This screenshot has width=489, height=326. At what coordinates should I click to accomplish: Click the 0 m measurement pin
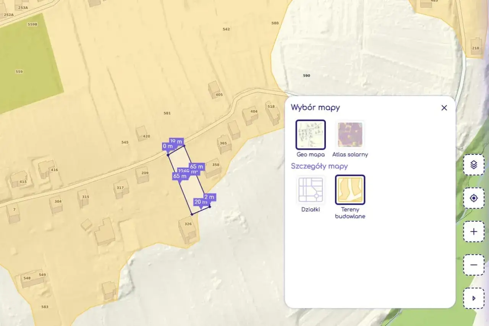click(167, 146)
